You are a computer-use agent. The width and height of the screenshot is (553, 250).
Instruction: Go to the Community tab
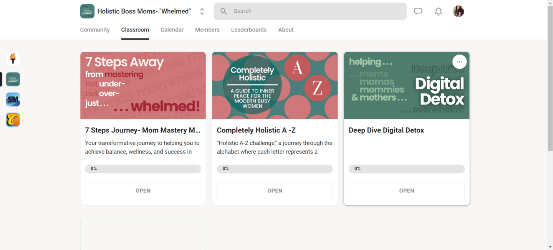click(x=95, y=30)
